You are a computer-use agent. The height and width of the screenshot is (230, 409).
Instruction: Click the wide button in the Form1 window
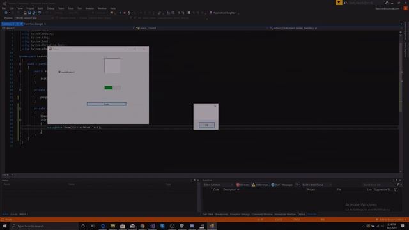pos(107,104)
